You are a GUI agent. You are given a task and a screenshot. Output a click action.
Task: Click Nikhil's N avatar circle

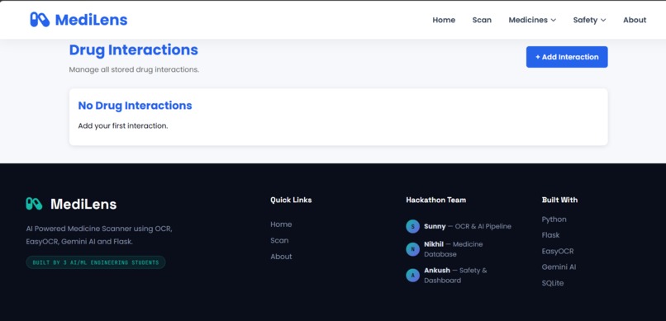[412, 249]
